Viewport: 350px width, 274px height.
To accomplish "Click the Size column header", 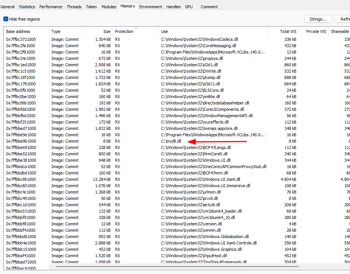I will coord(107,31).
